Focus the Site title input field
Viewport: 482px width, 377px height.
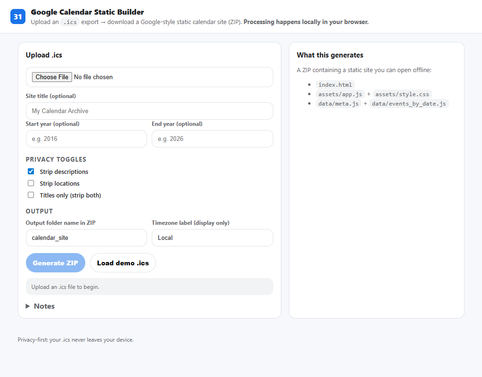pos(149,111)
